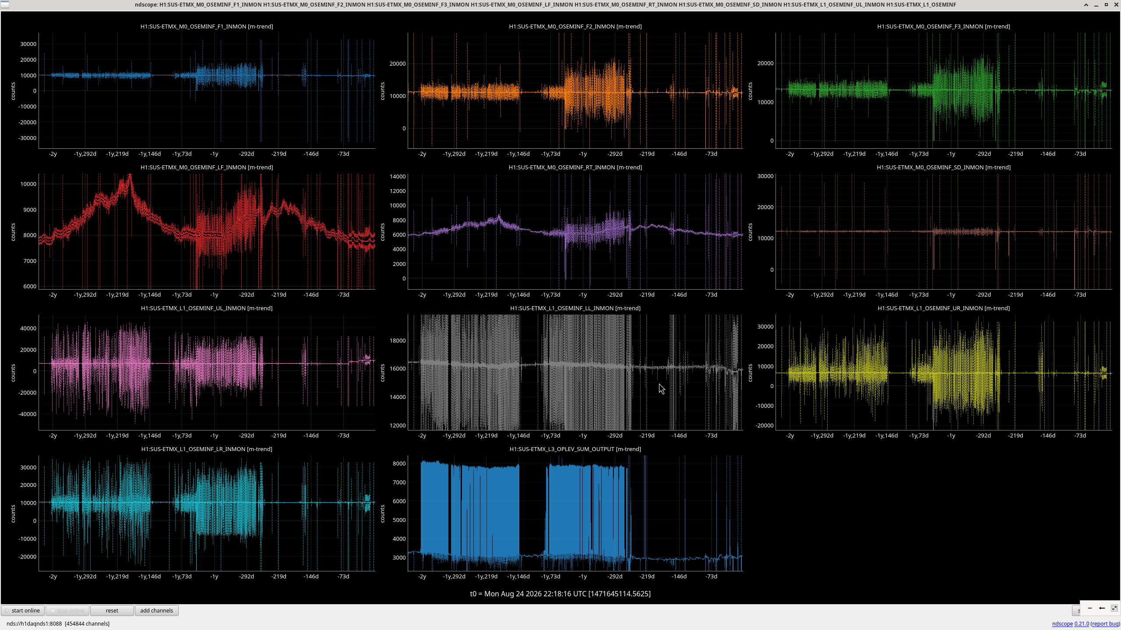Click the nds server status text

58,623
